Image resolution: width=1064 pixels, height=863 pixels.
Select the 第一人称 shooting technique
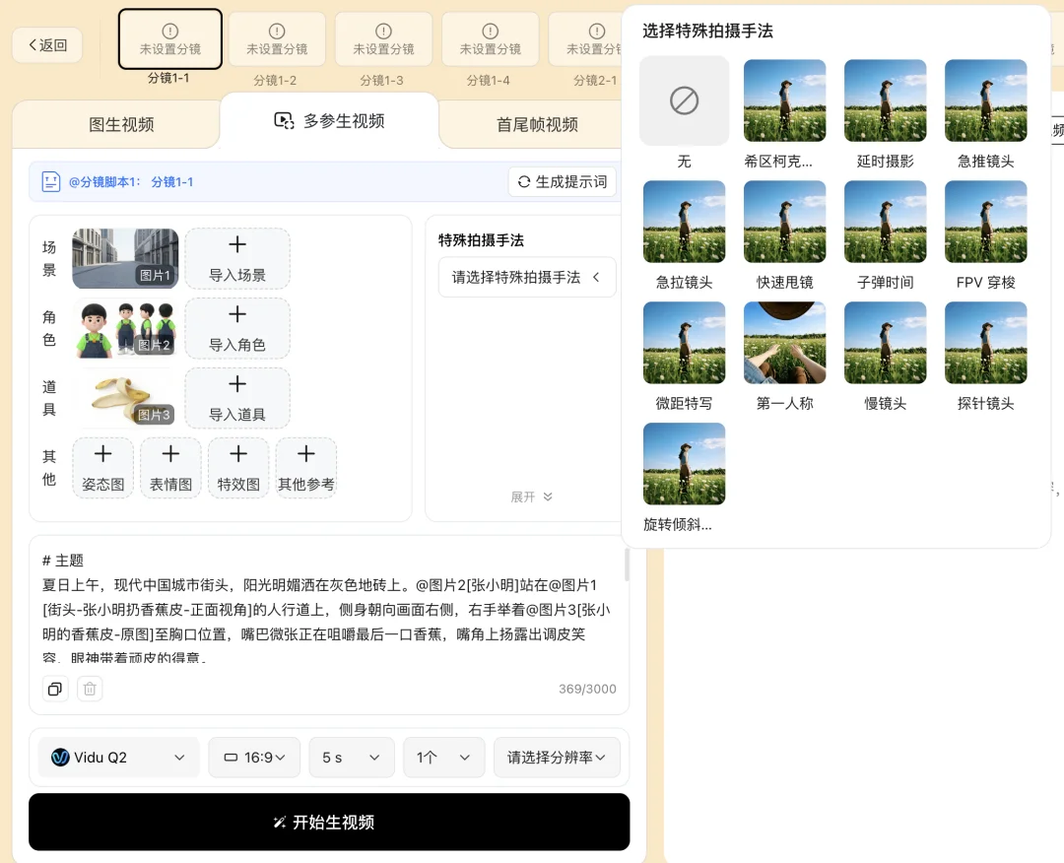784,342
